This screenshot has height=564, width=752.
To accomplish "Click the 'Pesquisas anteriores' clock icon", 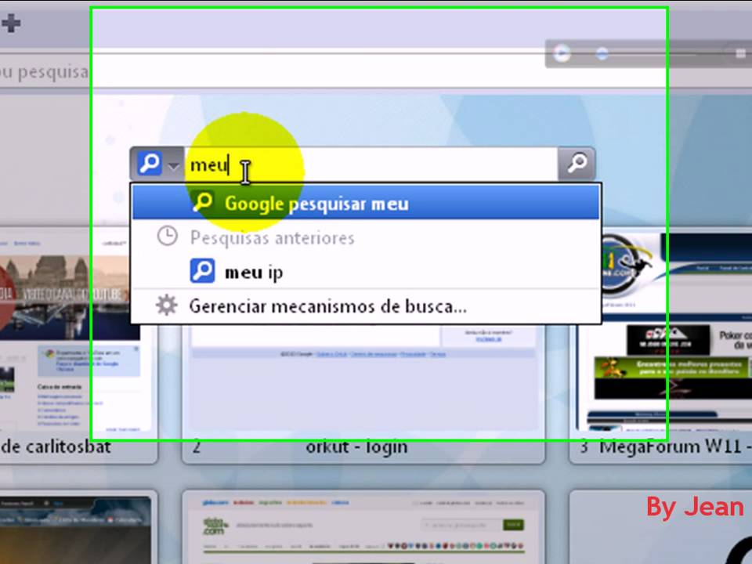I will point(168,237).
